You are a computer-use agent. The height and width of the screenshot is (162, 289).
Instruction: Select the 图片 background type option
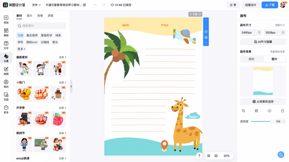pyautogui.click(x=274, y=59)
